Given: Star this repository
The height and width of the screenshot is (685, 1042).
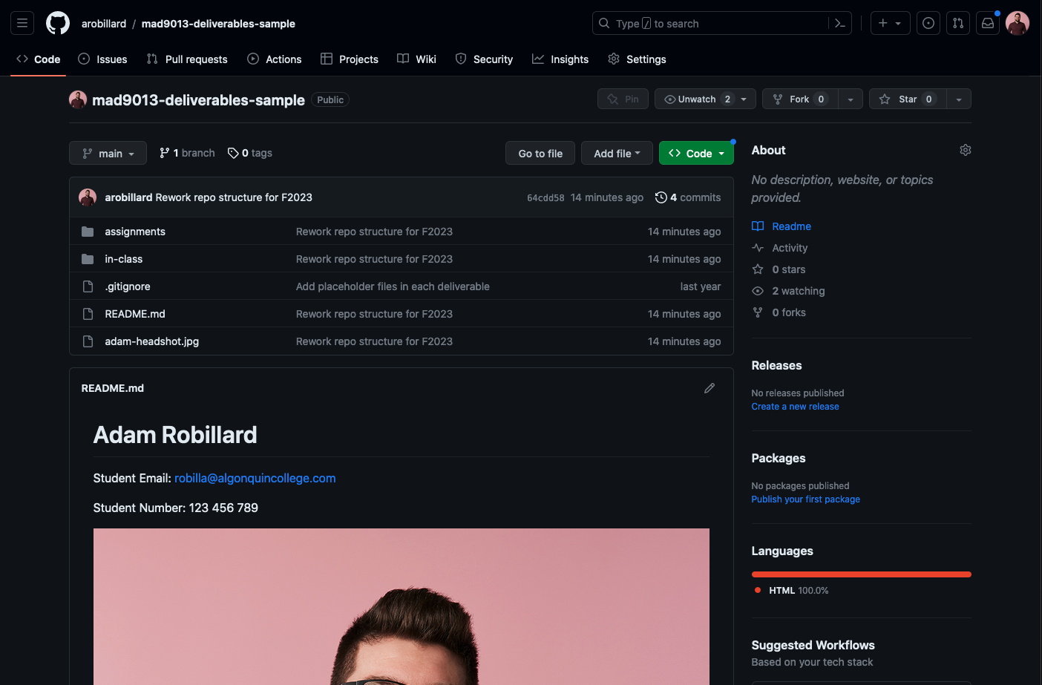Looking at the screenshot, I should (907, 99).
